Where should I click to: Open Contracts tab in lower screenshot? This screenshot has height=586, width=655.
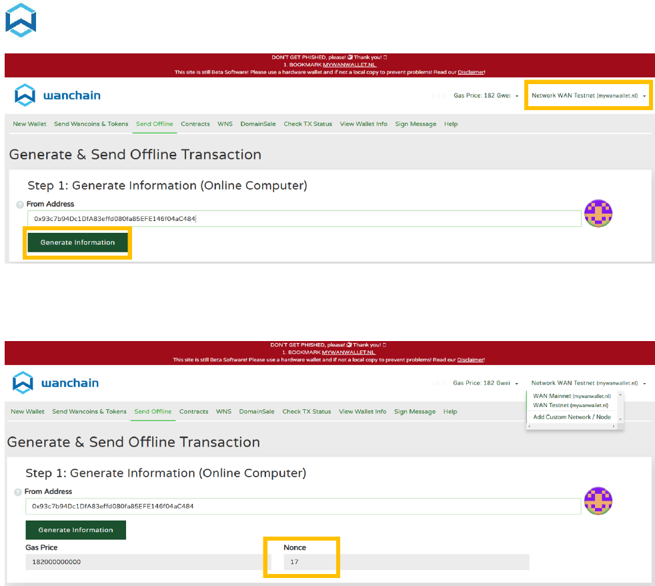pyautogui.click(x=194, y=412)
